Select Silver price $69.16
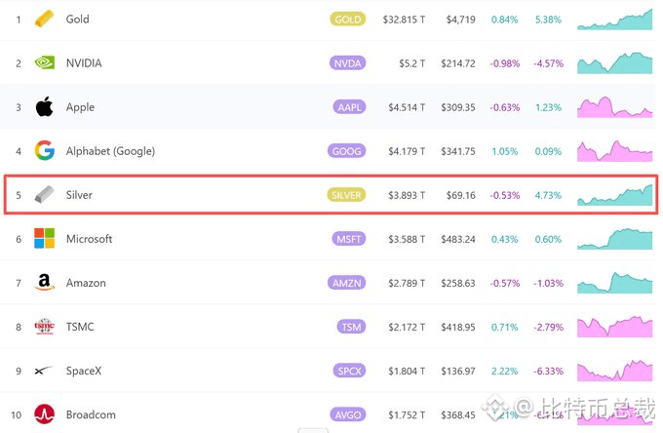 (x=461, y=195)
